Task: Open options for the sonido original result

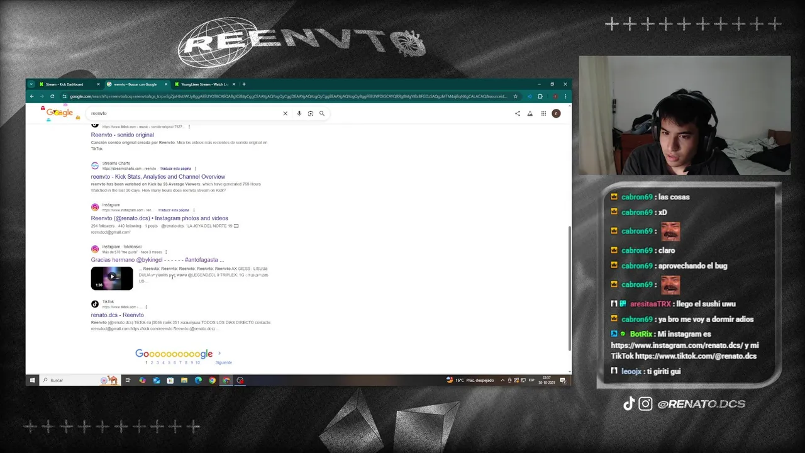Action: click(189, 126)
